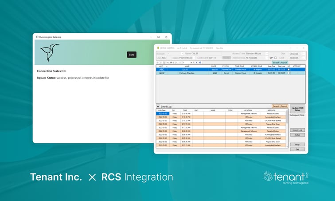This screenshot has width=335, height=201.
Task: Open the Account dropdown
Action: click(x=182, y=54)
